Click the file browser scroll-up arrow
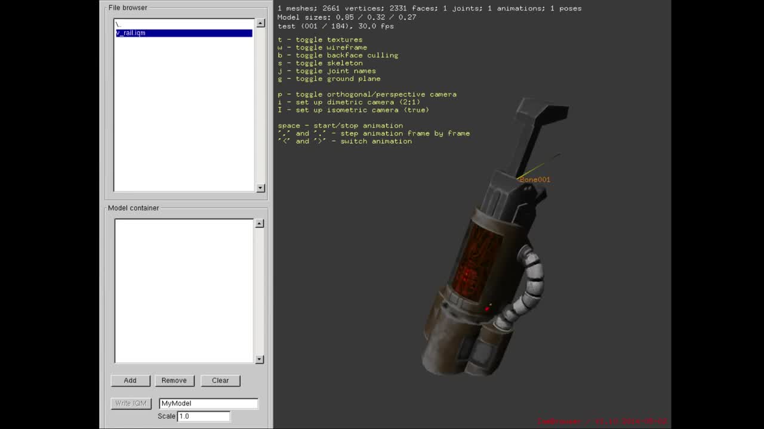This screenshot has width=764, height=429. [x=260, y=22]
